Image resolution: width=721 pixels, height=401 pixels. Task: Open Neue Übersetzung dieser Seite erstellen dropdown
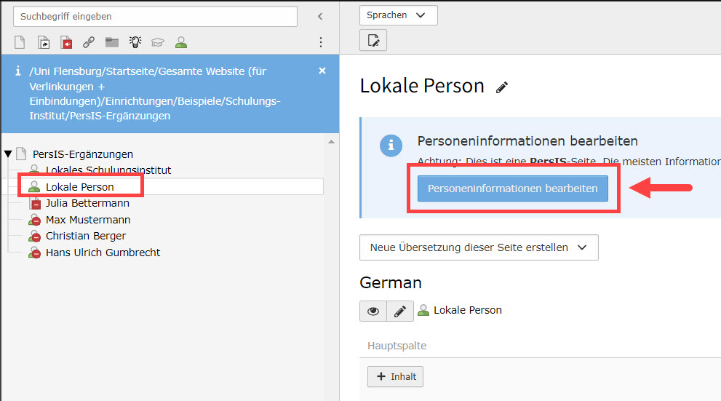point(479,247)
